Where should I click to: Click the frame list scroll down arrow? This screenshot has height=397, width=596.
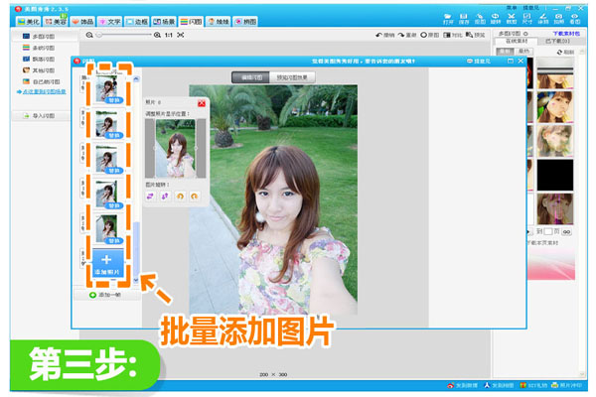point(136,280)
